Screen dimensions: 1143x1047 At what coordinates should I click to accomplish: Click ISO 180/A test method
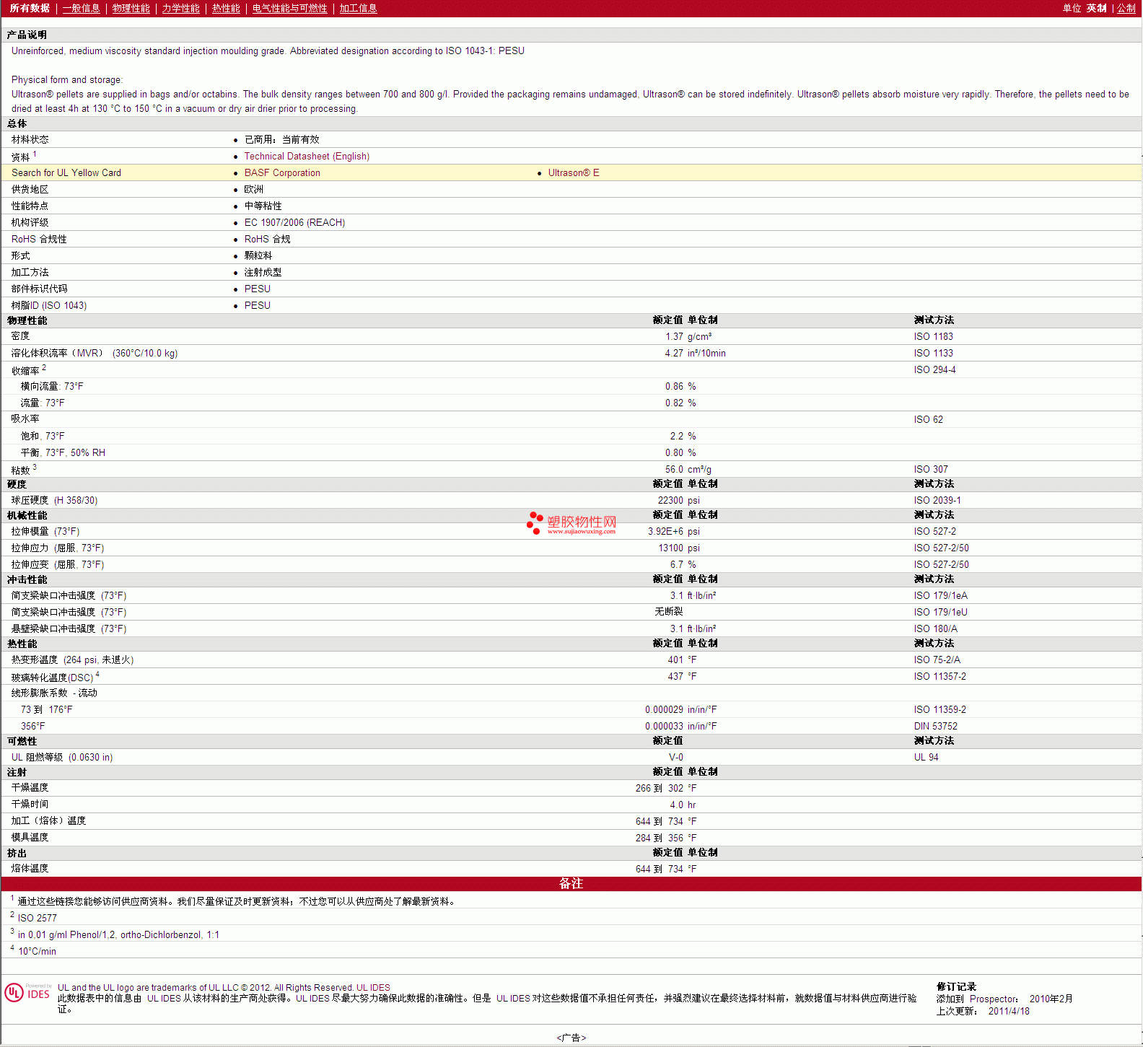click(935, 629)
